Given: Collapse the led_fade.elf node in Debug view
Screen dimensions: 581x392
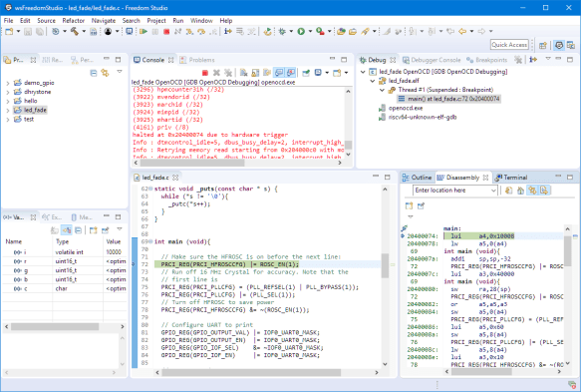Looking at the screenshot, I should click(x=373, y=81).
